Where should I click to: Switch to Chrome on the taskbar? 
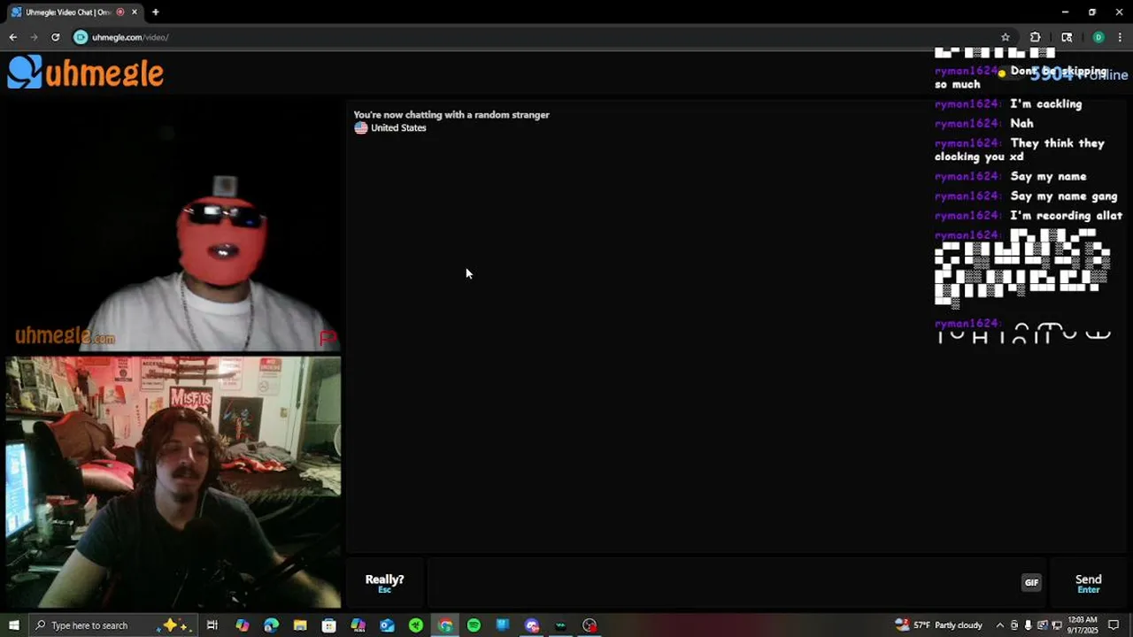coord(445,625)
